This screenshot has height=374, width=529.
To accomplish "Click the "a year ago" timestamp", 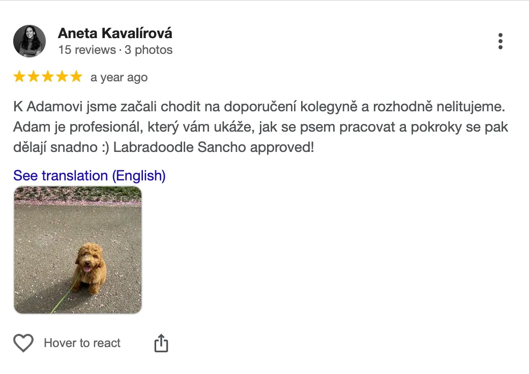I will tap(119, 77).
